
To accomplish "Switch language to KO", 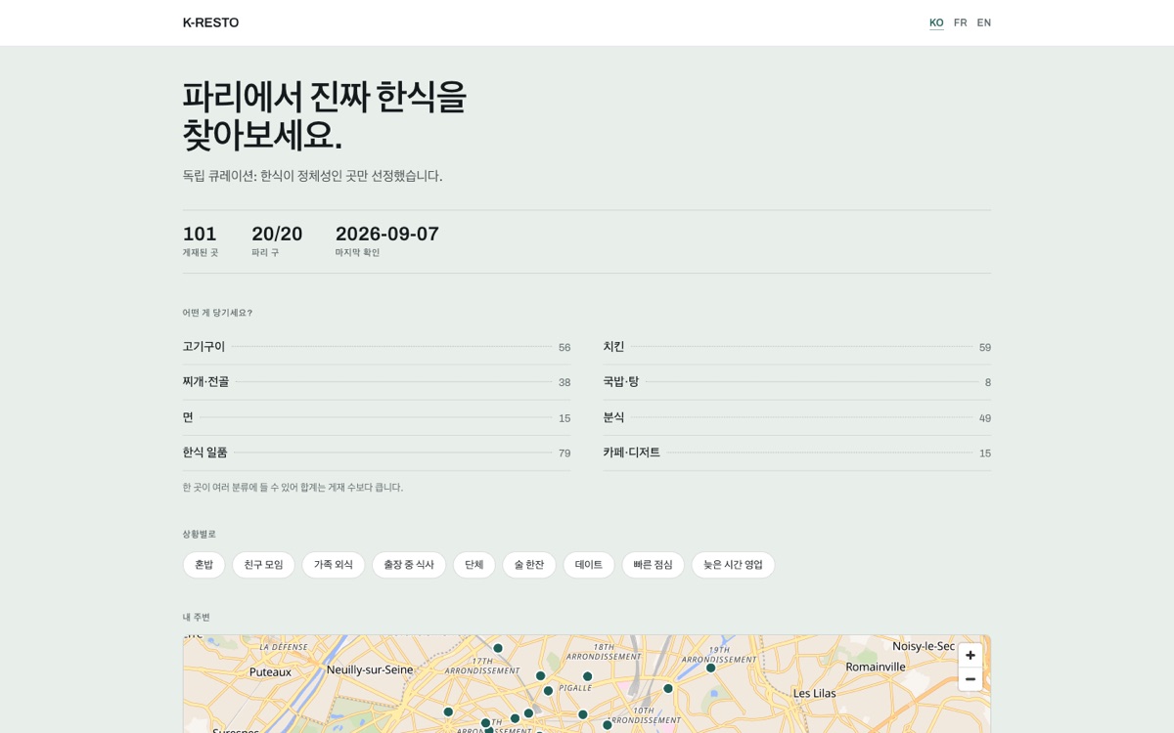I will click(x=936, y=22).
